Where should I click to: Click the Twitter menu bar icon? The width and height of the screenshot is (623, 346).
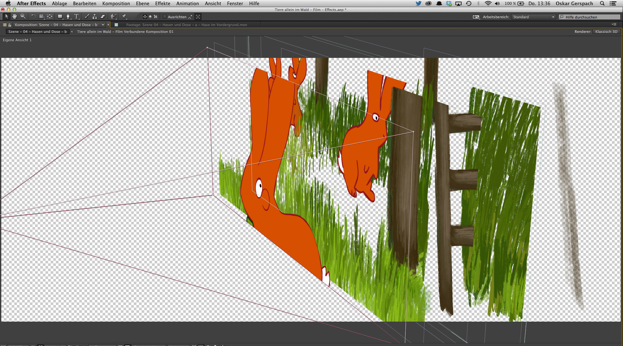pyautogui.click(x=418, y=3)
